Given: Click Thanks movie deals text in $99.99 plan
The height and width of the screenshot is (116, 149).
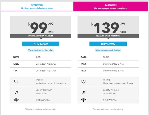Looking at the screenshot, I should pos(51,81).
